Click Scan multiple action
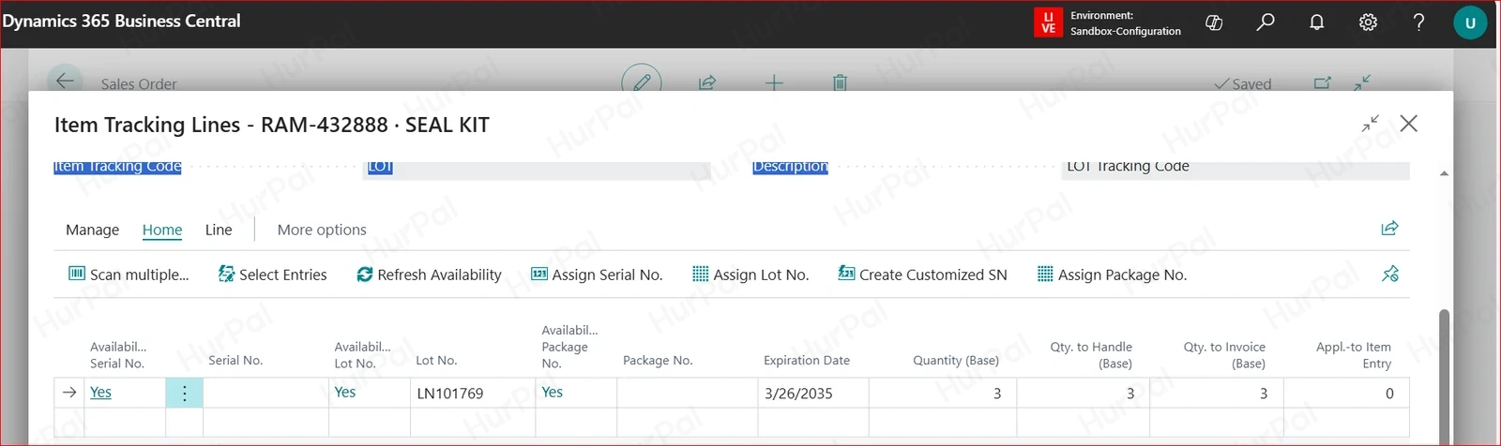This screenshot has height=446, width=1501. click(x=129, y=275)
